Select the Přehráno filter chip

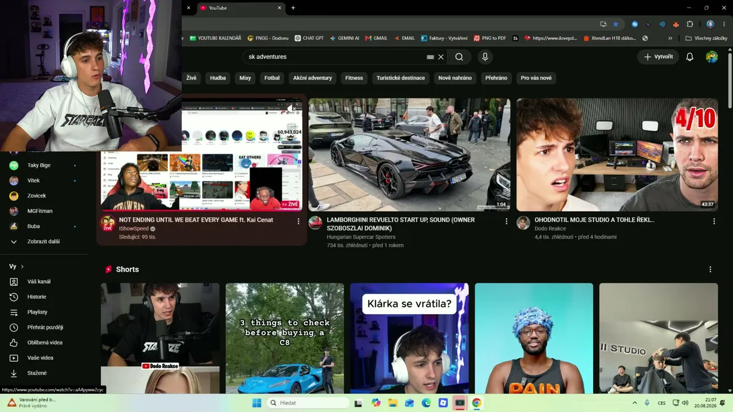pos(496,78)
